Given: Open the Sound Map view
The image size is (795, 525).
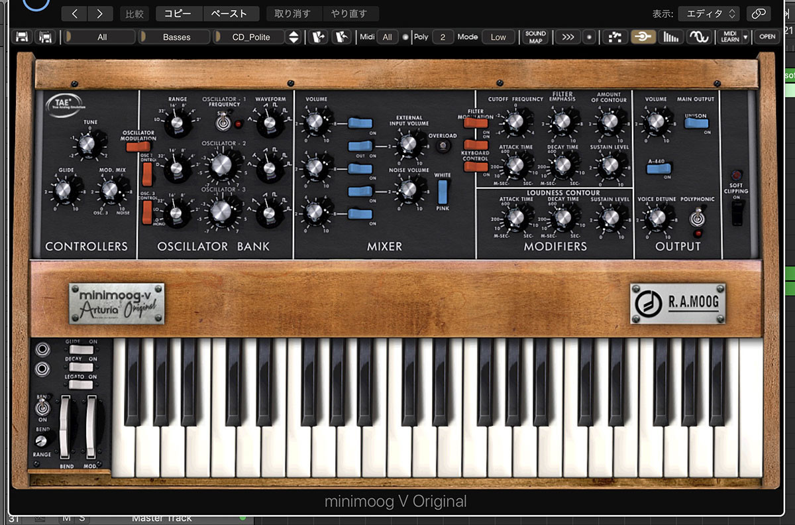Looking at the screenshot, I should coord(535,37).
